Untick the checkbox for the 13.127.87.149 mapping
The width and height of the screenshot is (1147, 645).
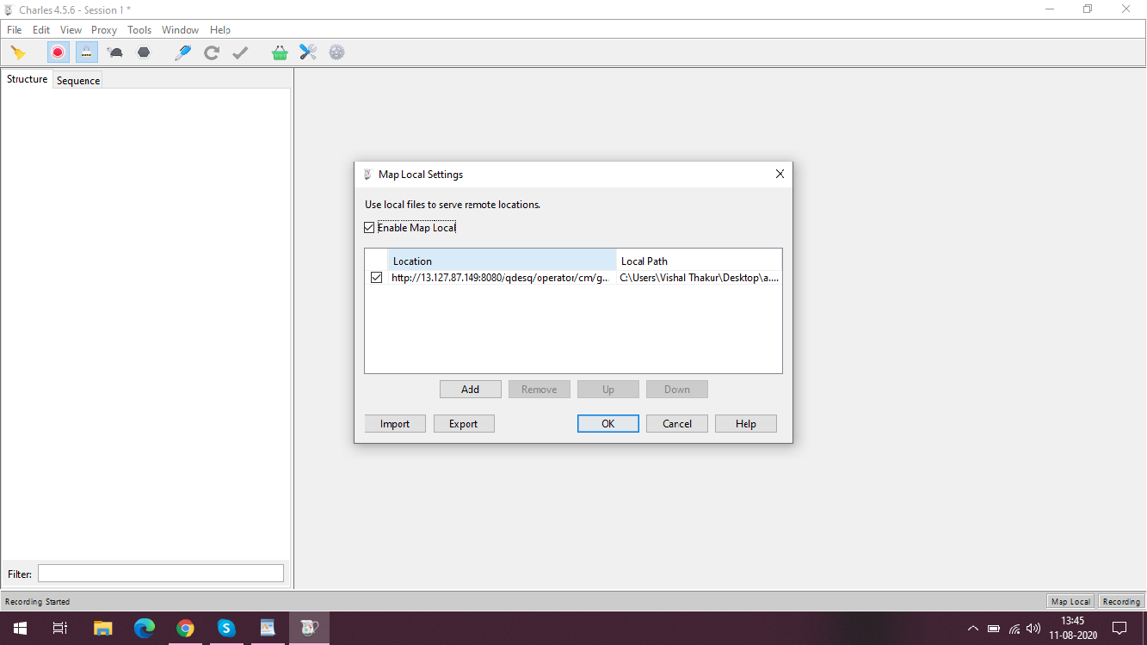coord(376,278)
